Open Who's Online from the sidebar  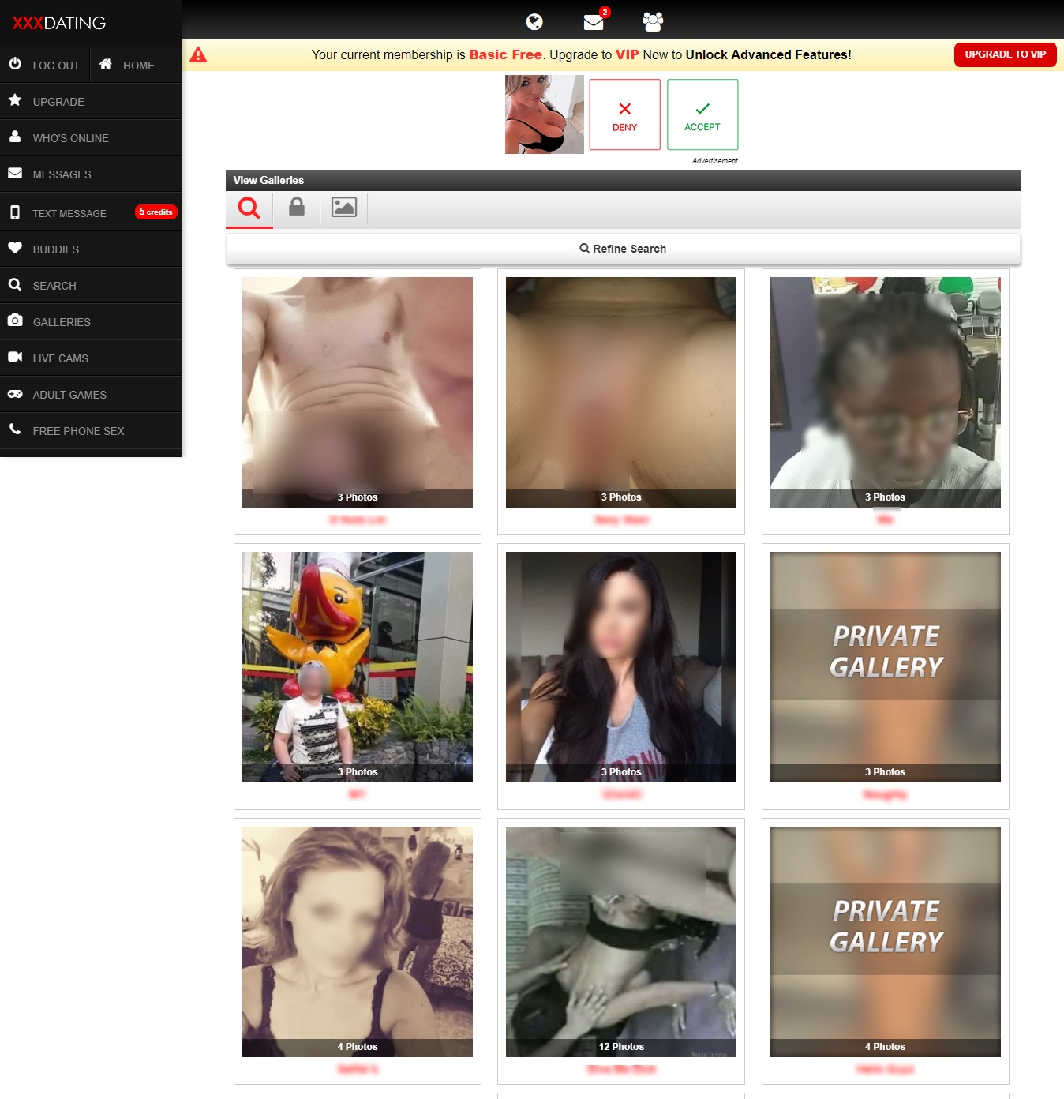[70, 138]
